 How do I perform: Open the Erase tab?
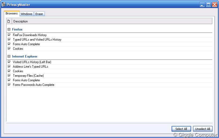point(39,14)
